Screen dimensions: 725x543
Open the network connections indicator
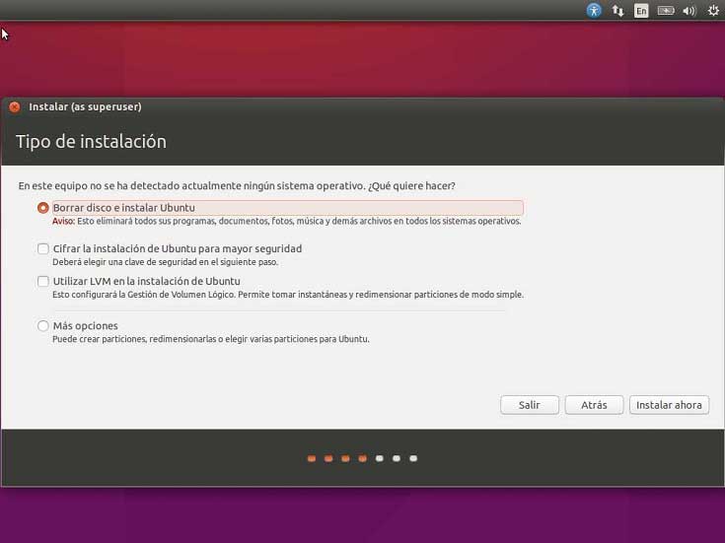tap(617, 11)
